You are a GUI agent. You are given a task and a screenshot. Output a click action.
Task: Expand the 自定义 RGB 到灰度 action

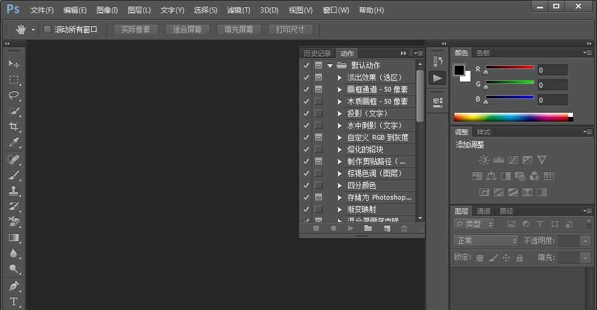pos(340,137)
